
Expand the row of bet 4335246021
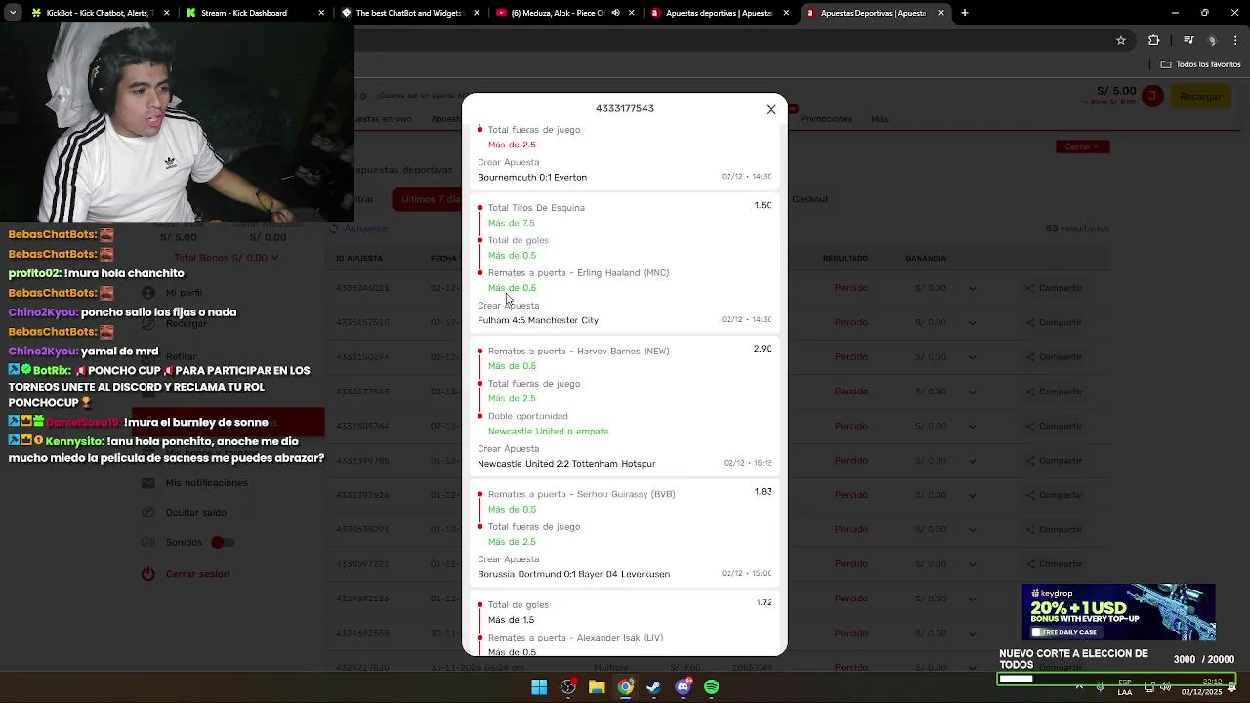click(x=972, y=288)
